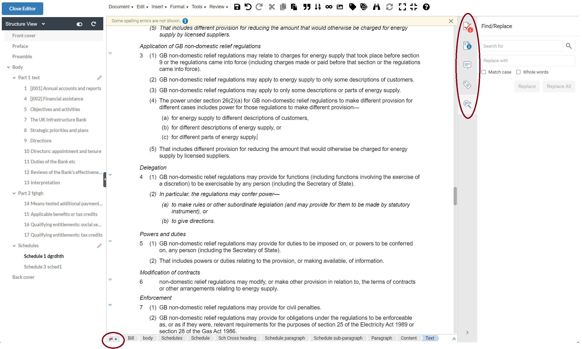This screenshot has width=582, height=349.
Task: Edit Schedules with pencil icon
Action: coord(99,246)
